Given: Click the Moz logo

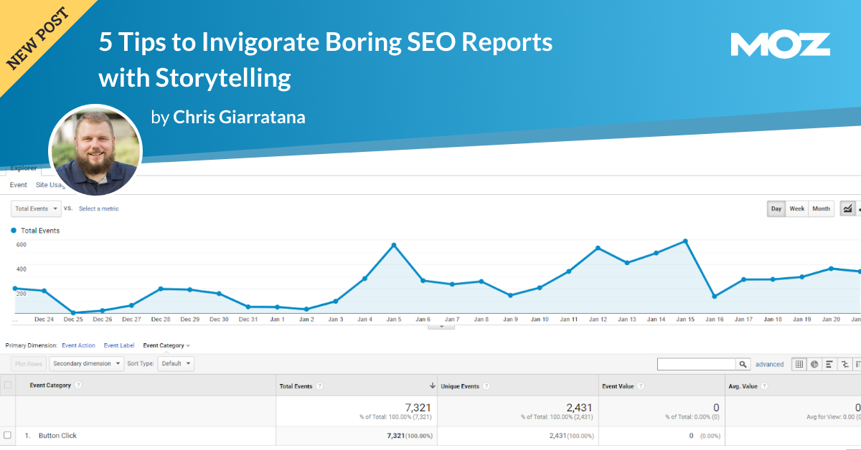Looking at the screenshot, I should 781,44.
